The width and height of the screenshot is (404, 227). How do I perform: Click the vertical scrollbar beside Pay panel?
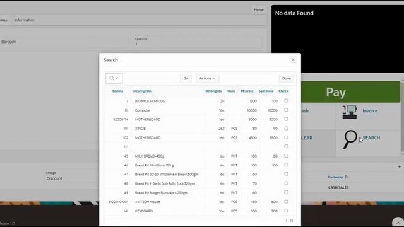(x=402, y=117)
